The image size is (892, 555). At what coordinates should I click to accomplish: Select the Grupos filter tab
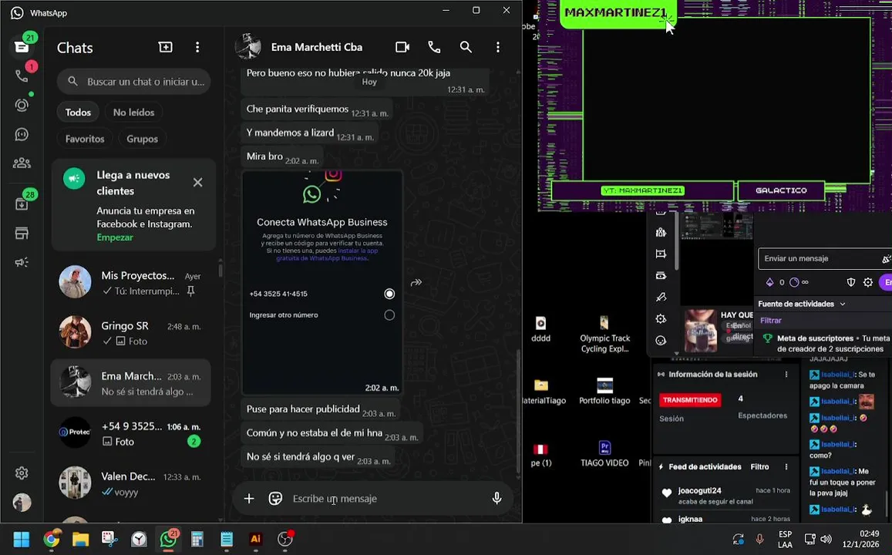click(x=142, y=139)
